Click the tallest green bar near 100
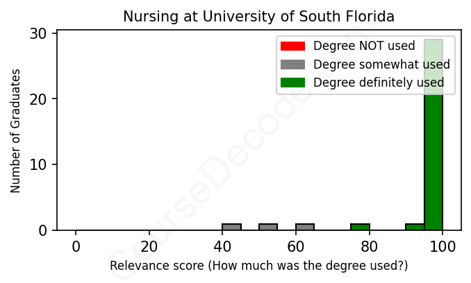The width and height of the screenshot is (471, 283). tap(433, 139)
